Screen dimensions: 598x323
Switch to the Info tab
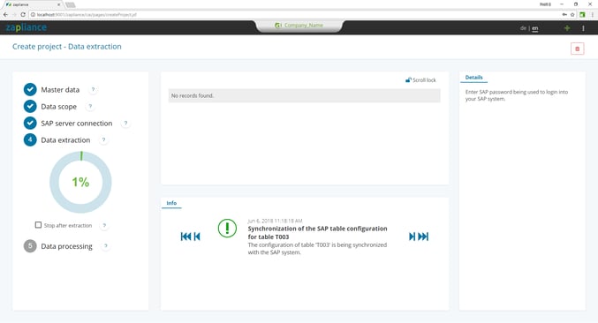coord(171,203)
